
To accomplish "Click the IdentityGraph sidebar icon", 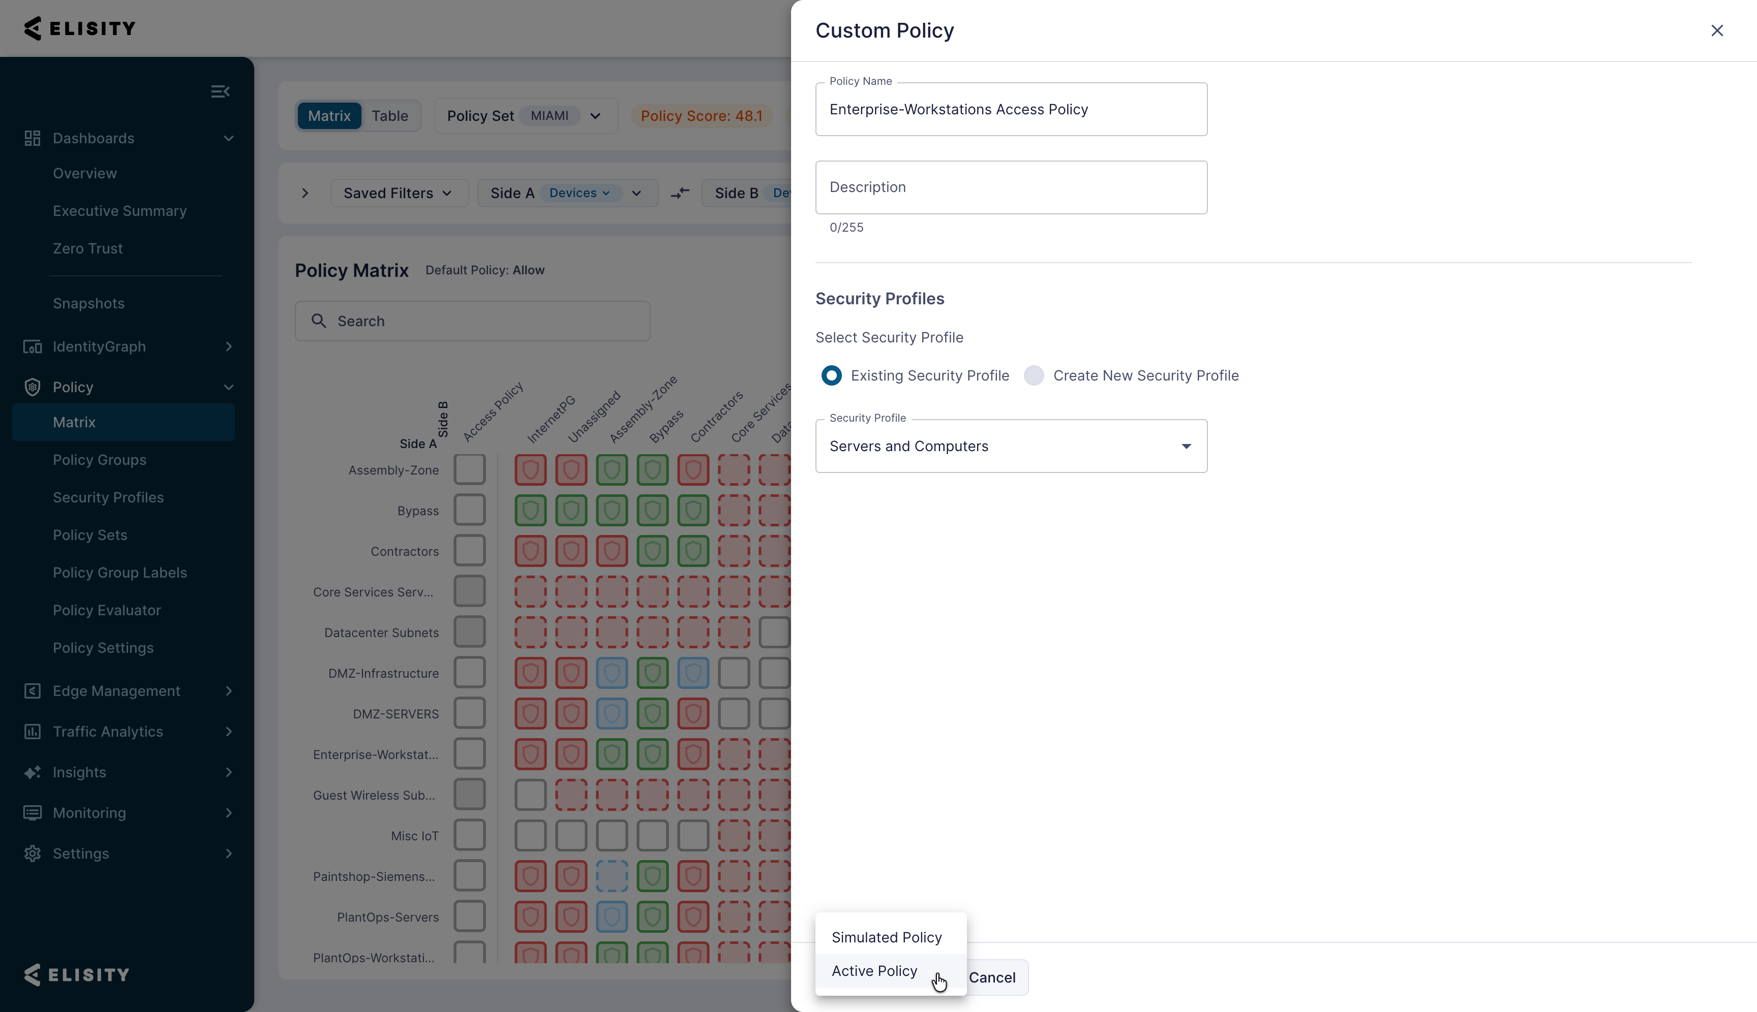I will pyautogui.click(x=32, y=347).
